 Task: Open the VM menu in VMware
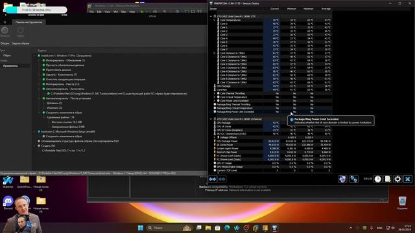point(115,12)
